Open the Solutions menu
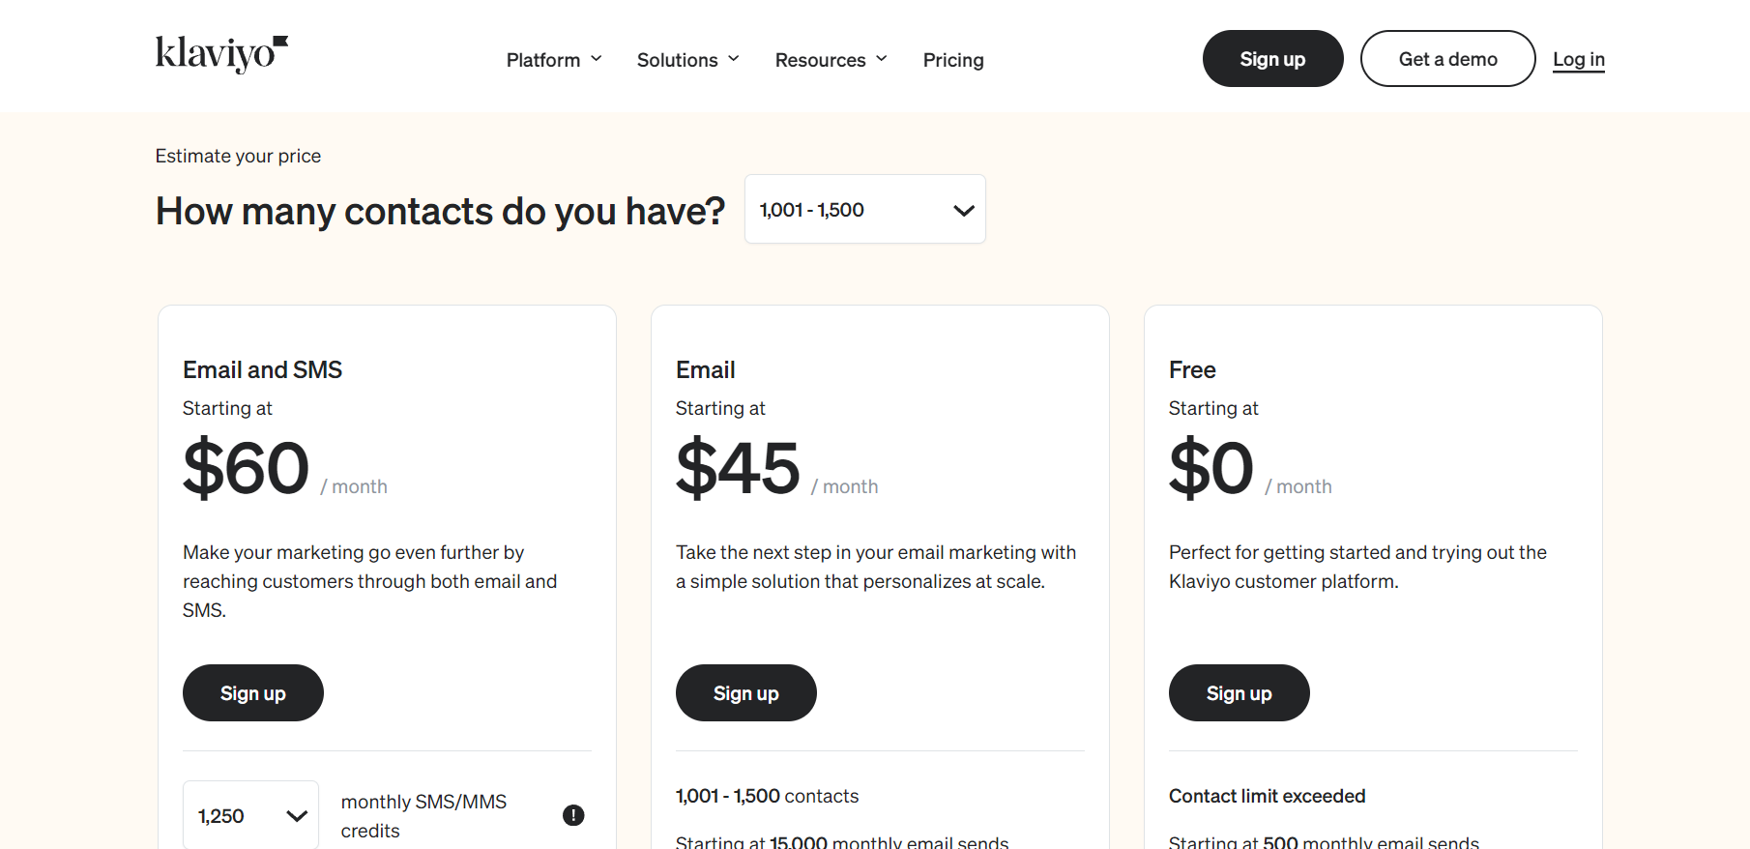The image size is (1750, 849). (687, 60)
